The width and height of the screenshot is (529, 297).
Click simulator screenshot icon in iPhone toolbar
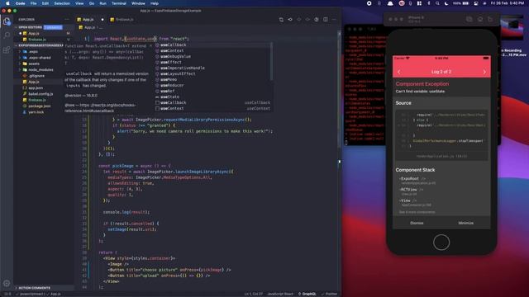pyautogui.click(x=469, y=19)
